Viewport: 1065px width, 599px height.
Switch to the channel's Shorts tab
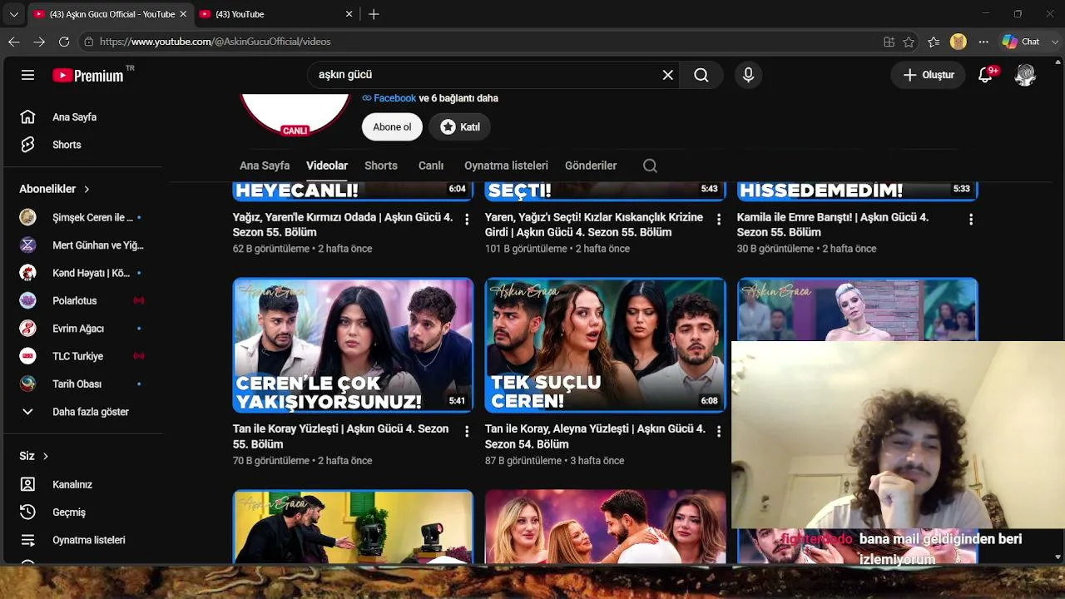tap(381, 166)
